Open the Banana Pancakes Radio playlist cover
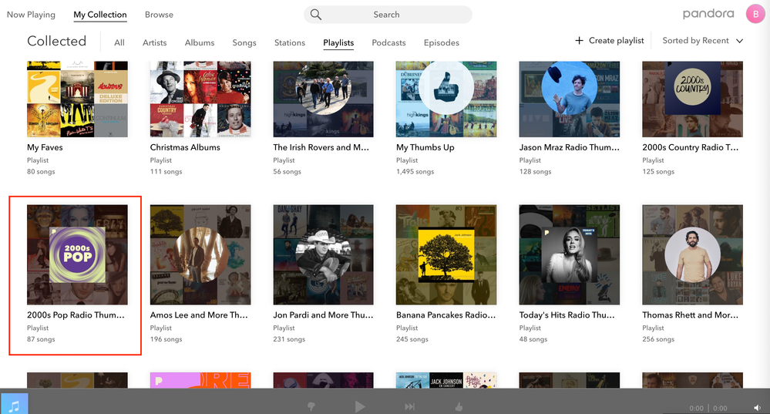Viewport: 770px width, 414px height. [446, 254]
